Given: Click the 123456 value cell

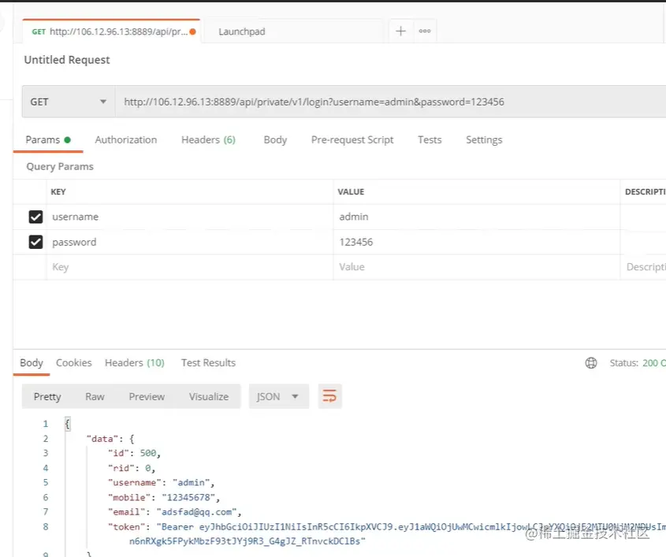Looking at the screenshot, I should coord(477,242).
